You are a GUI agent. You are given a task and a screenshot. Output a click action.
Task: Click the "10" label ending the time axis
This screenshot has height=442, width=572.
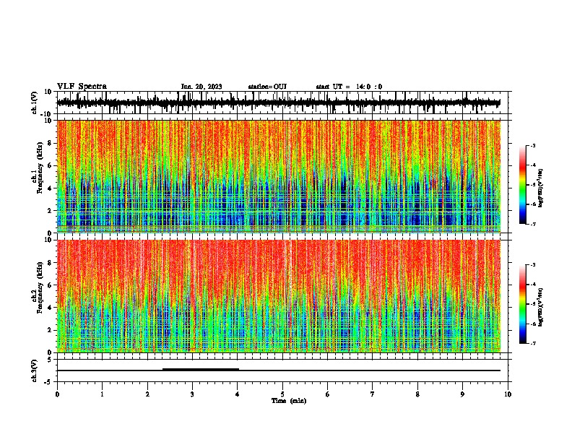coord(508,394)
